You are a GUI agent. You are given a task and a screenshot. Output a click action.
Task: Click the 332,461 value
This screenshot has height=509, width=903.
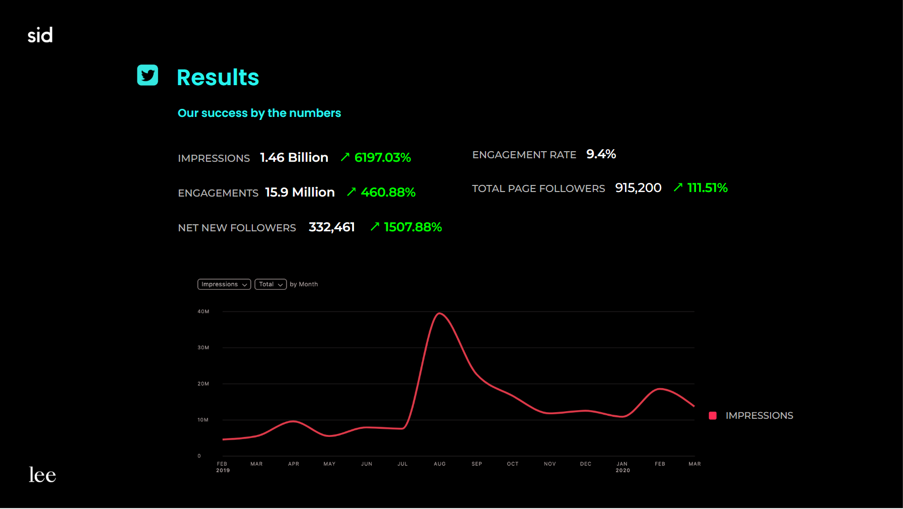pyautogui.click(x=332, y=227)
